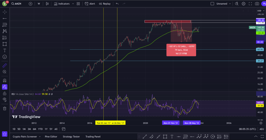Select the Text tool in the left toolbar

coord(5,50)
